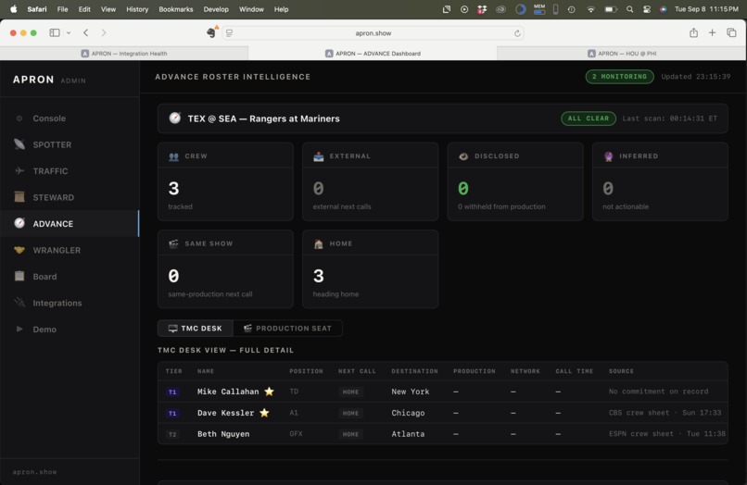Click the compass icon beside TEX @ SEA
Image resolution: width=747 pixels, height=485 pixels.
(x=175, y=118)
